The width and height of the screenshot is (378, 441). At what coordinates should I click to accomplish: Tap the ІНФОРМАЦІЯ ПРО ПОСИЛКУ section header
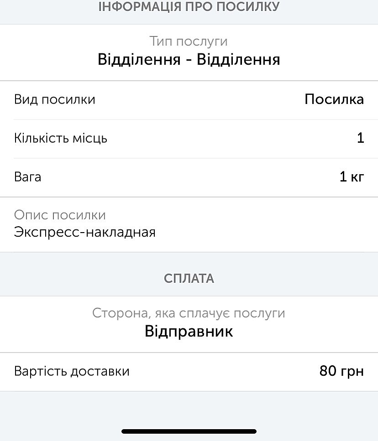(x=189, y=7)
